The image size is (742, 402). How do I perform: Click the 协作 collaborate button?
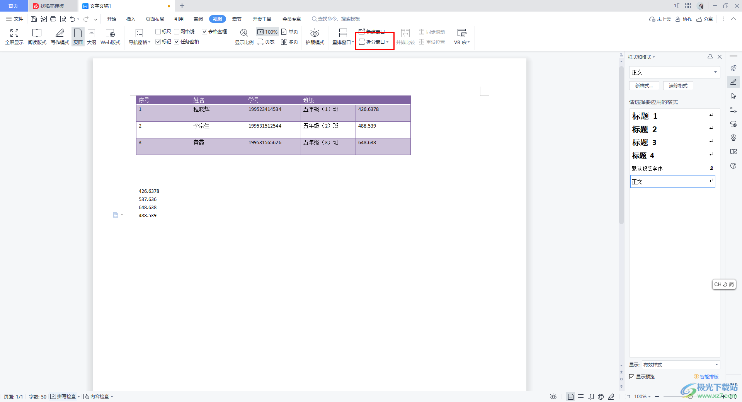684,19
